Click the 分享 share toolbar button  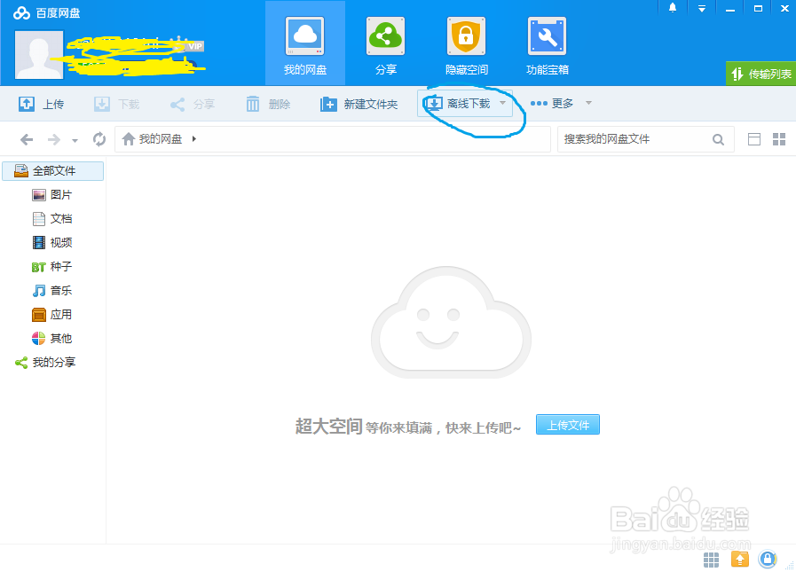tap(192, 104)
